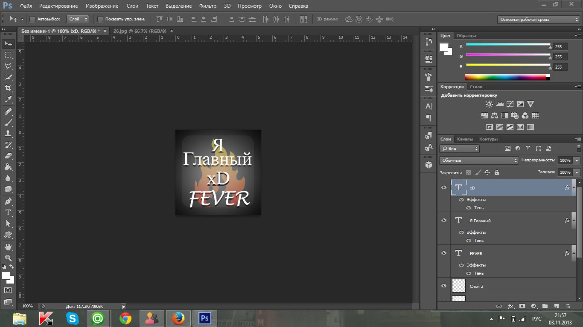Add Brightness/Contrast adjustment
Screen dimensions: 583x327
point(489,104)
